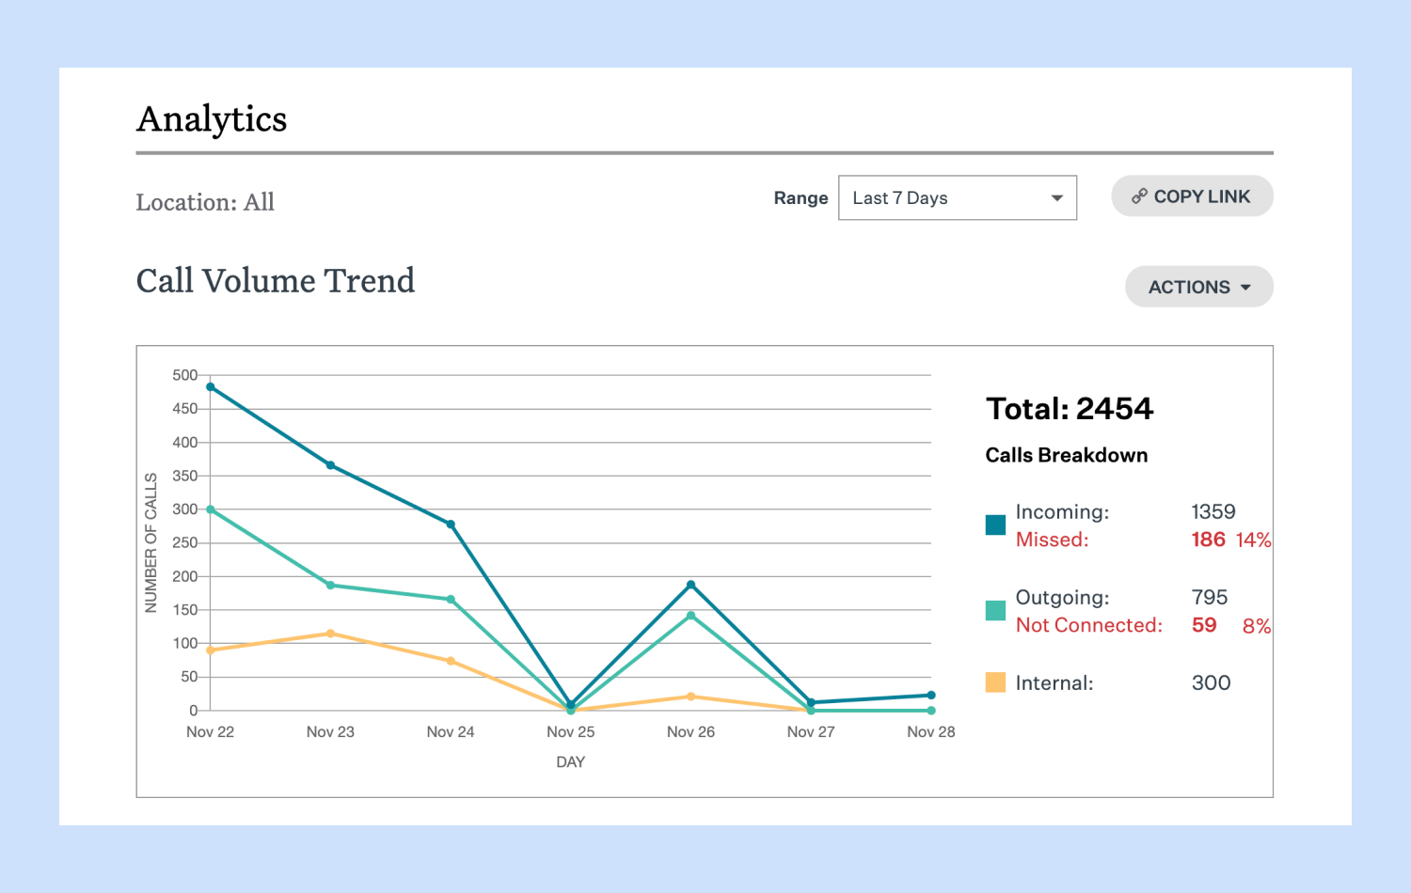The image size is (1411, 893).
Task: Click the green Outgoing legend square
Action: click(995, 610)
